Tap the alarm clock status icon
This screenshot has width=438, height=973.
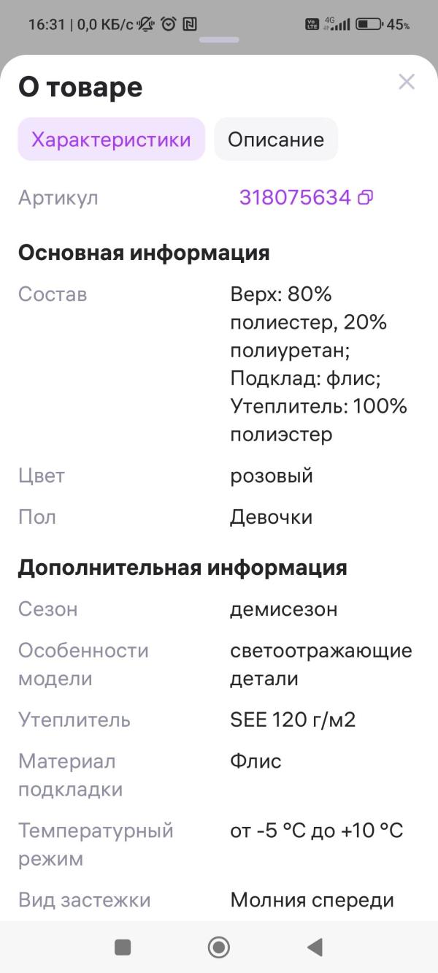169,24
